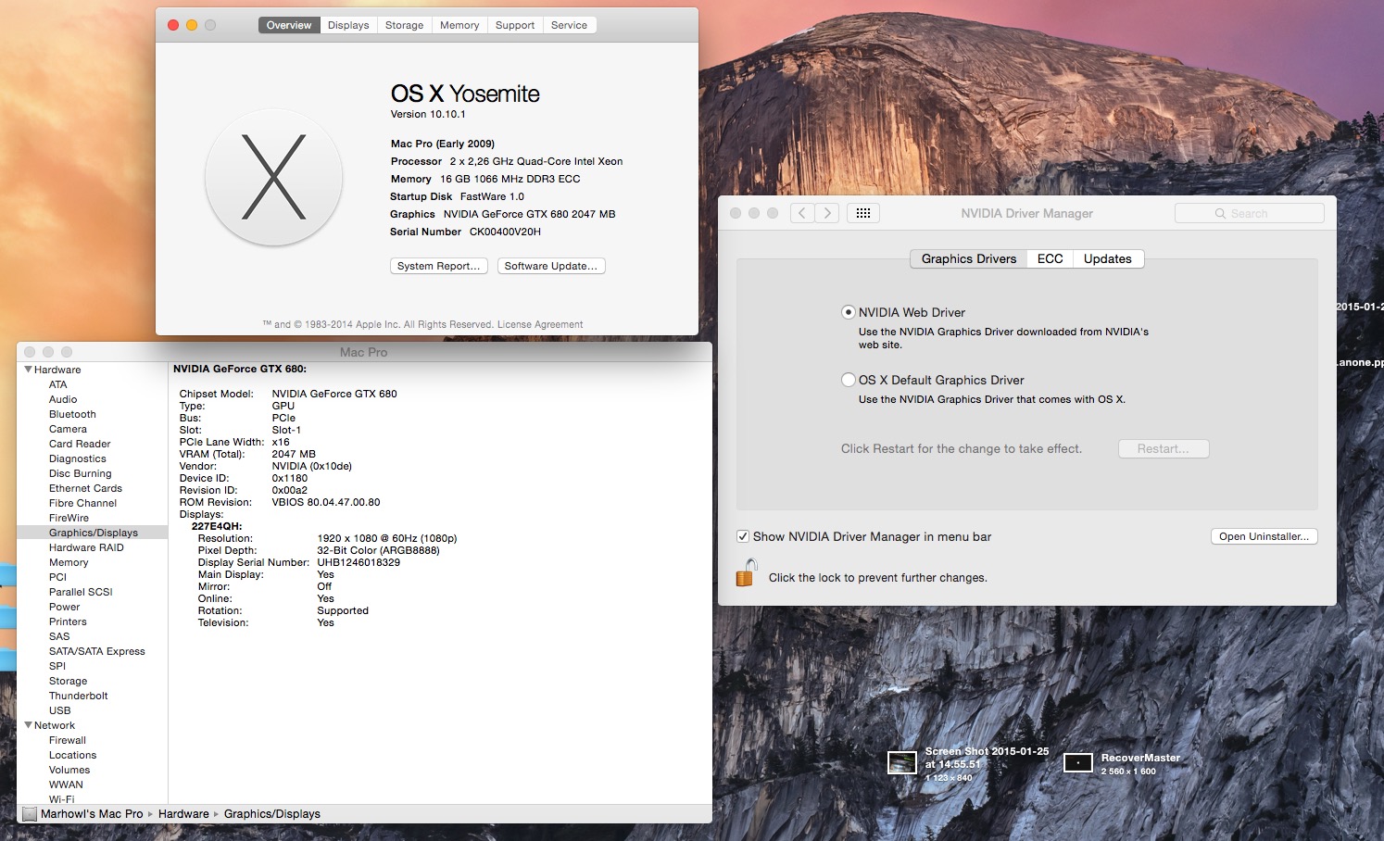Viewport: 1384px width, 841px height.
Task: Switch to the ECC tab
Action: click(1050, 258)
